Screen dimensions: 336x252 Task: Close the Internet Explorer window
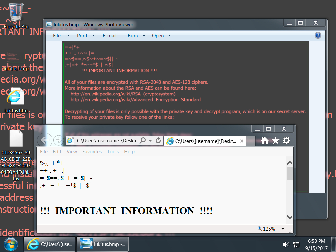click(284, 129)
